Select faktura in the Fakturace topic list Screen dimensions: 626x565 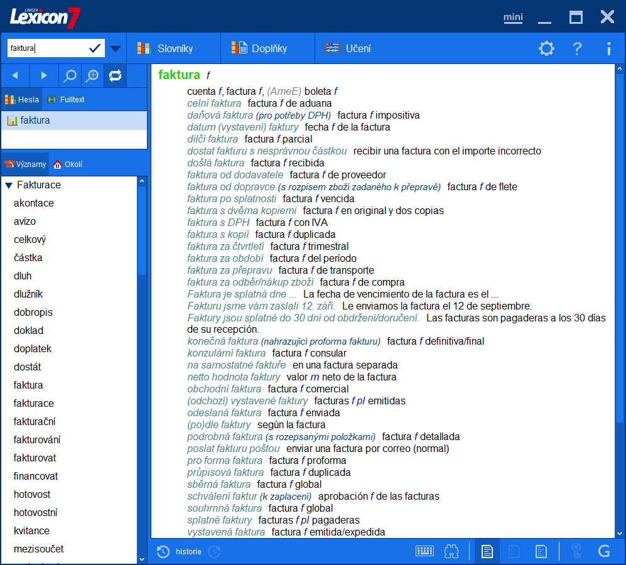[x=28, y=385]
